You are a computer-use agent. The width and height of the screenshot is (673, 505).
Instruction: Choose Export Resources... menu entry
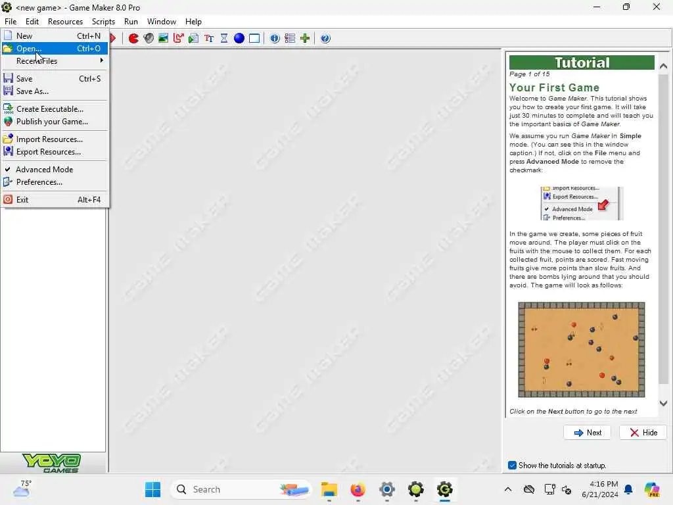(x=55, y=152)
